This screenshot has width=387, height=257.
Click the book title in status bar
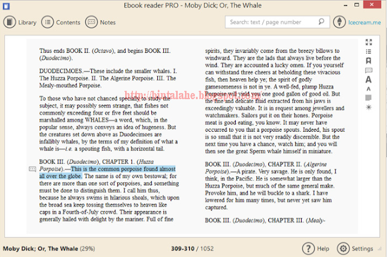[41, 249]
